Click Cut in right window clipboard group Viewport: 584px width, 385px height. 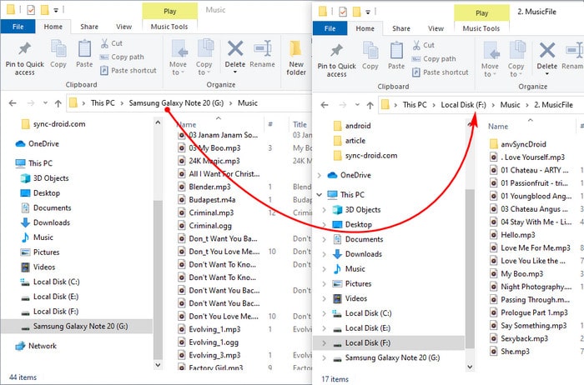(x=424, y=45)
